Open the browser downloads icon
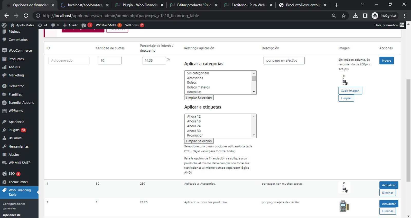The image size is (411, 218). pyautogui.click(x=356, y=16)
